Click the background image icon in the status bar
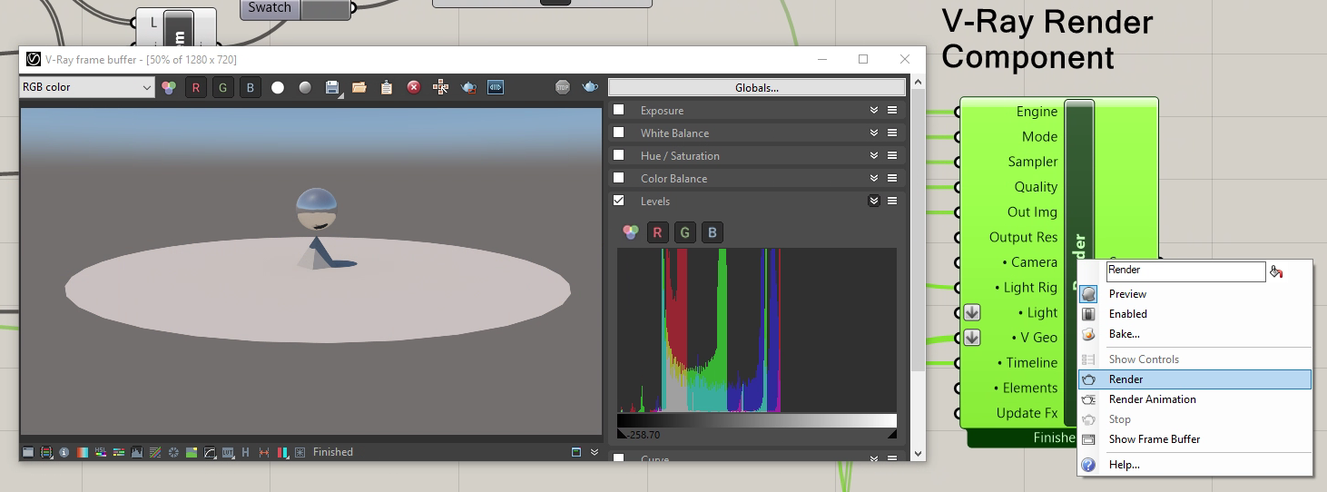This screenshot has width=1327, height=492. pos(192,452)
